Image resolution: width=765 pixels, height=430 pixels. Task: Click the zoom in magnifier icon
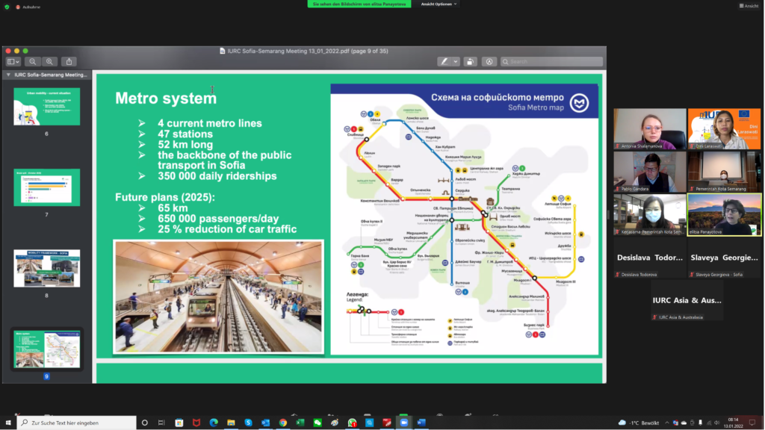point(49,62)
